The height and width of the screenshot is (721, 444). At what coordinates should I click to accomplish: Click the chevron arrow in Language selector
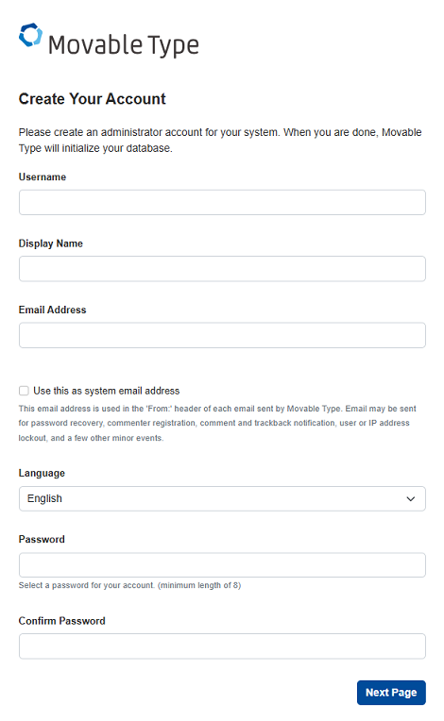[410, 499]
